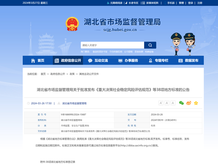Click issue date value 2024-03-26 in table
Image resolution: width=218 pixels, height=164 pixels.
157,115
